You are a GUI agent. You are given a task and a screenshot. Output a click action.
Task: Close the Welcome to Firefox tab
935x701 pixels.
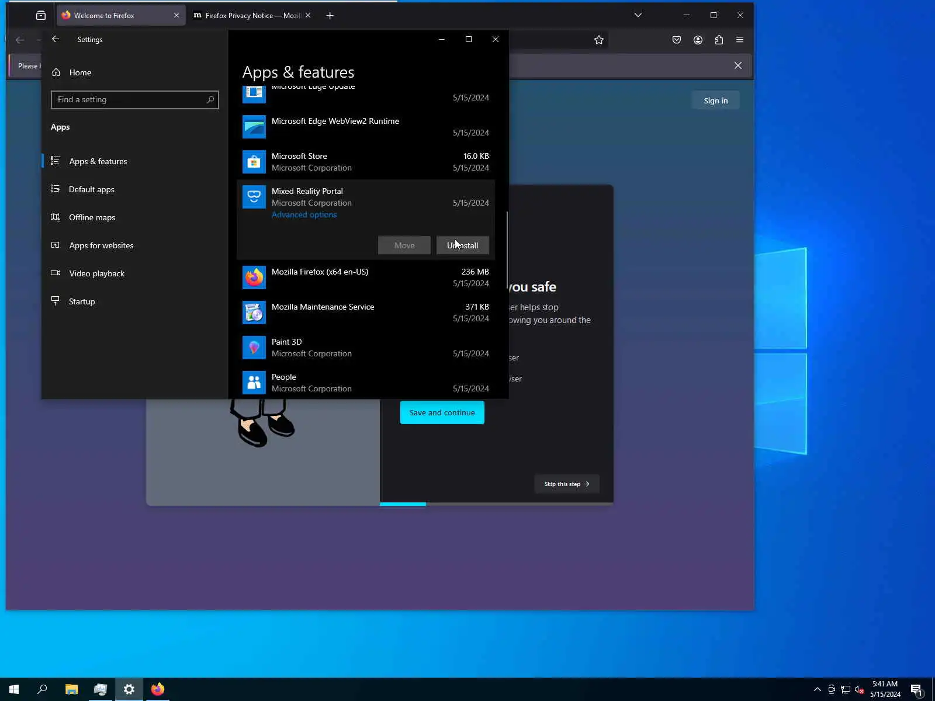[x=176, y=15]
